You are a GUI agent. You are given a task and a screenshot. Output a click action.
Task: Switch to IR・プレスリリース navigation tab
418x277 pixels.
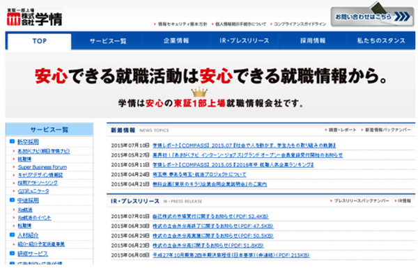[x=245, y=41]
